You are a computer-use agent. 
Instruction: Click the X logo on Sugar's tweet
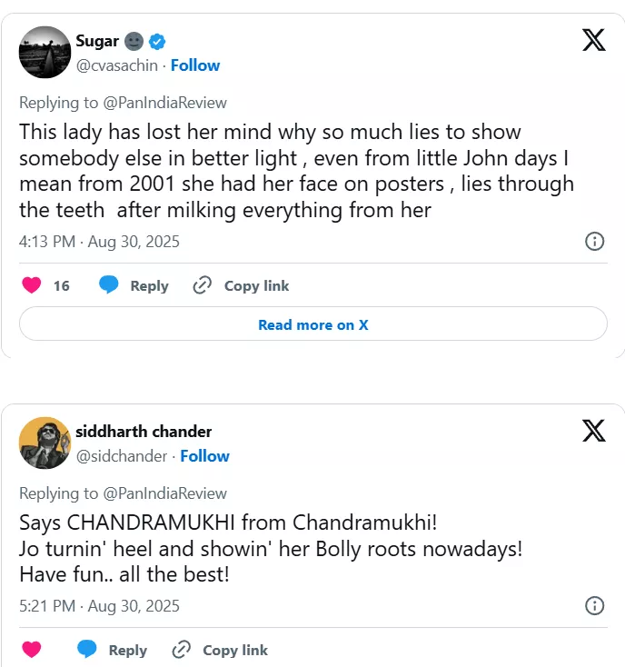click(593, 40)
